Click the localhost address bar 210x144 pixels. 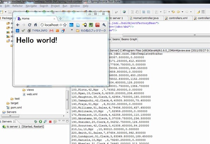click(52, 25)
